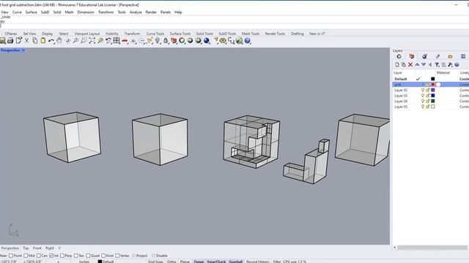Open the paintbrush panel tab icon
Screen dimensions: 469x263
tap(437, 56)
